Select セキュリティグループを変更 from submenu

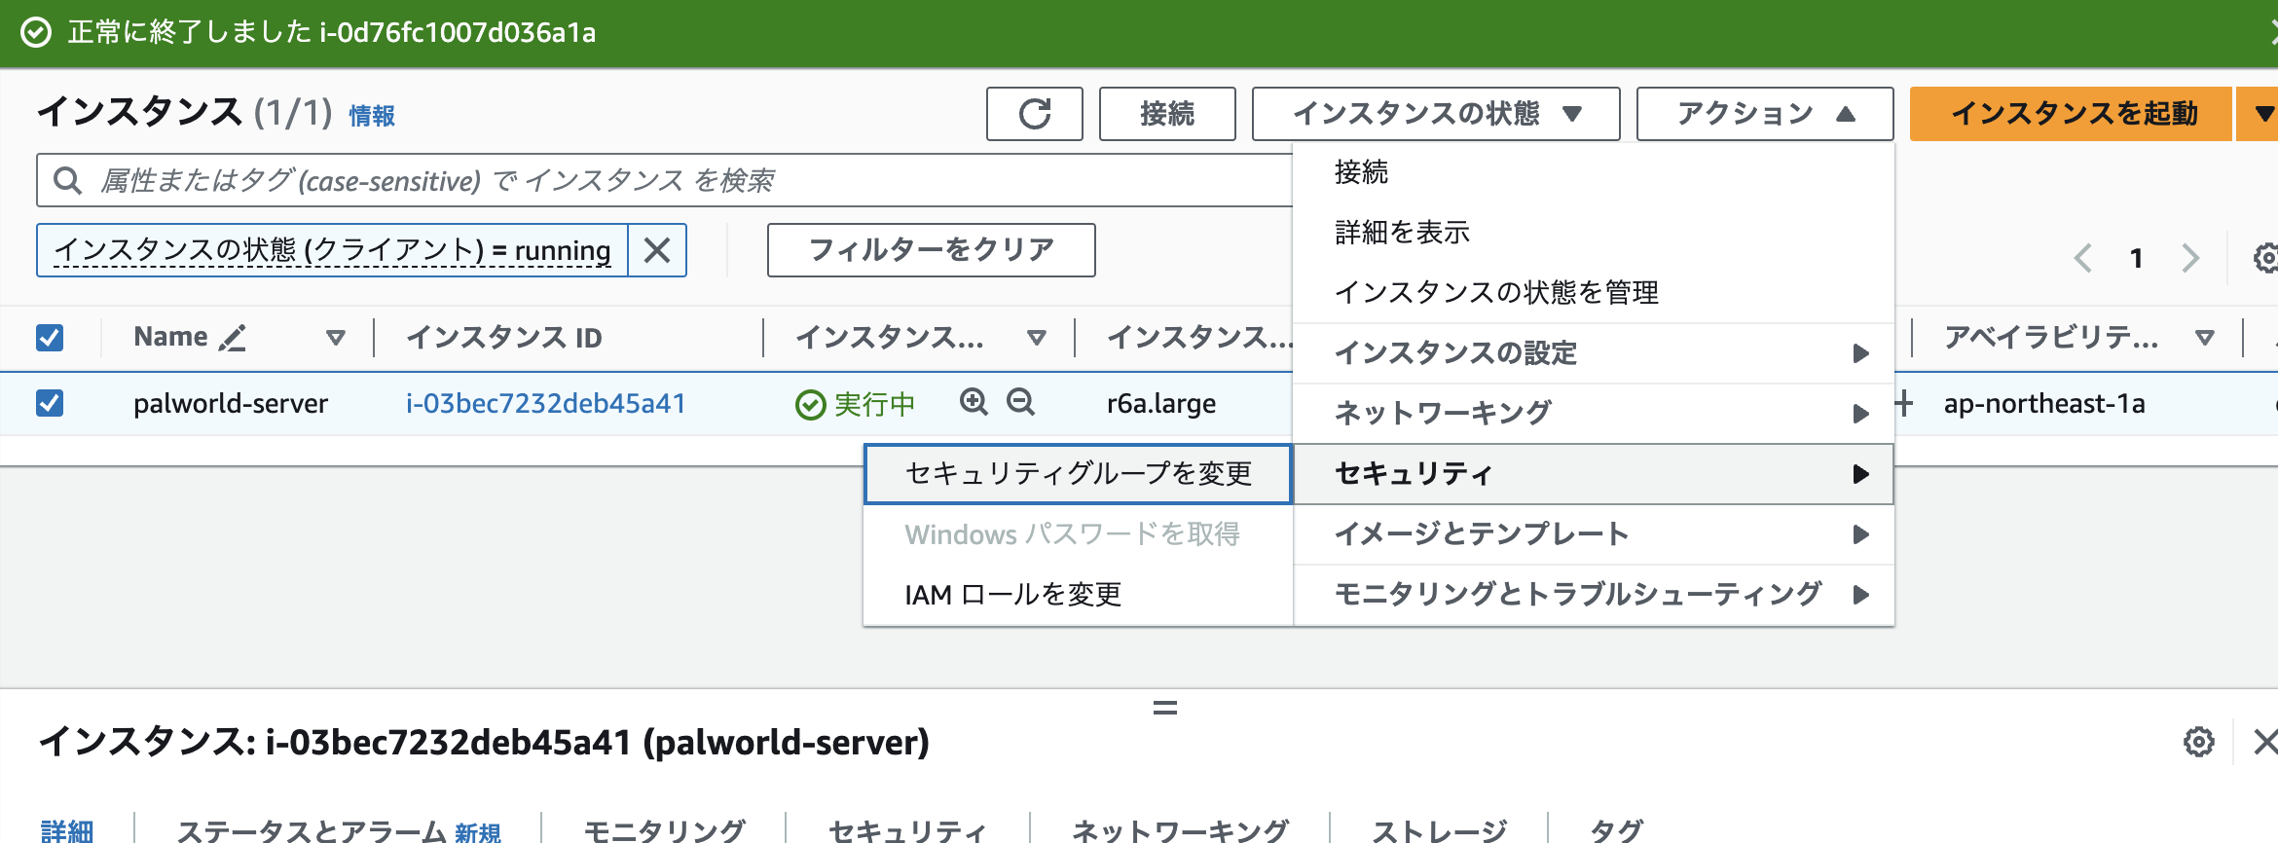pyautogui.click(x=1078, y=474)
